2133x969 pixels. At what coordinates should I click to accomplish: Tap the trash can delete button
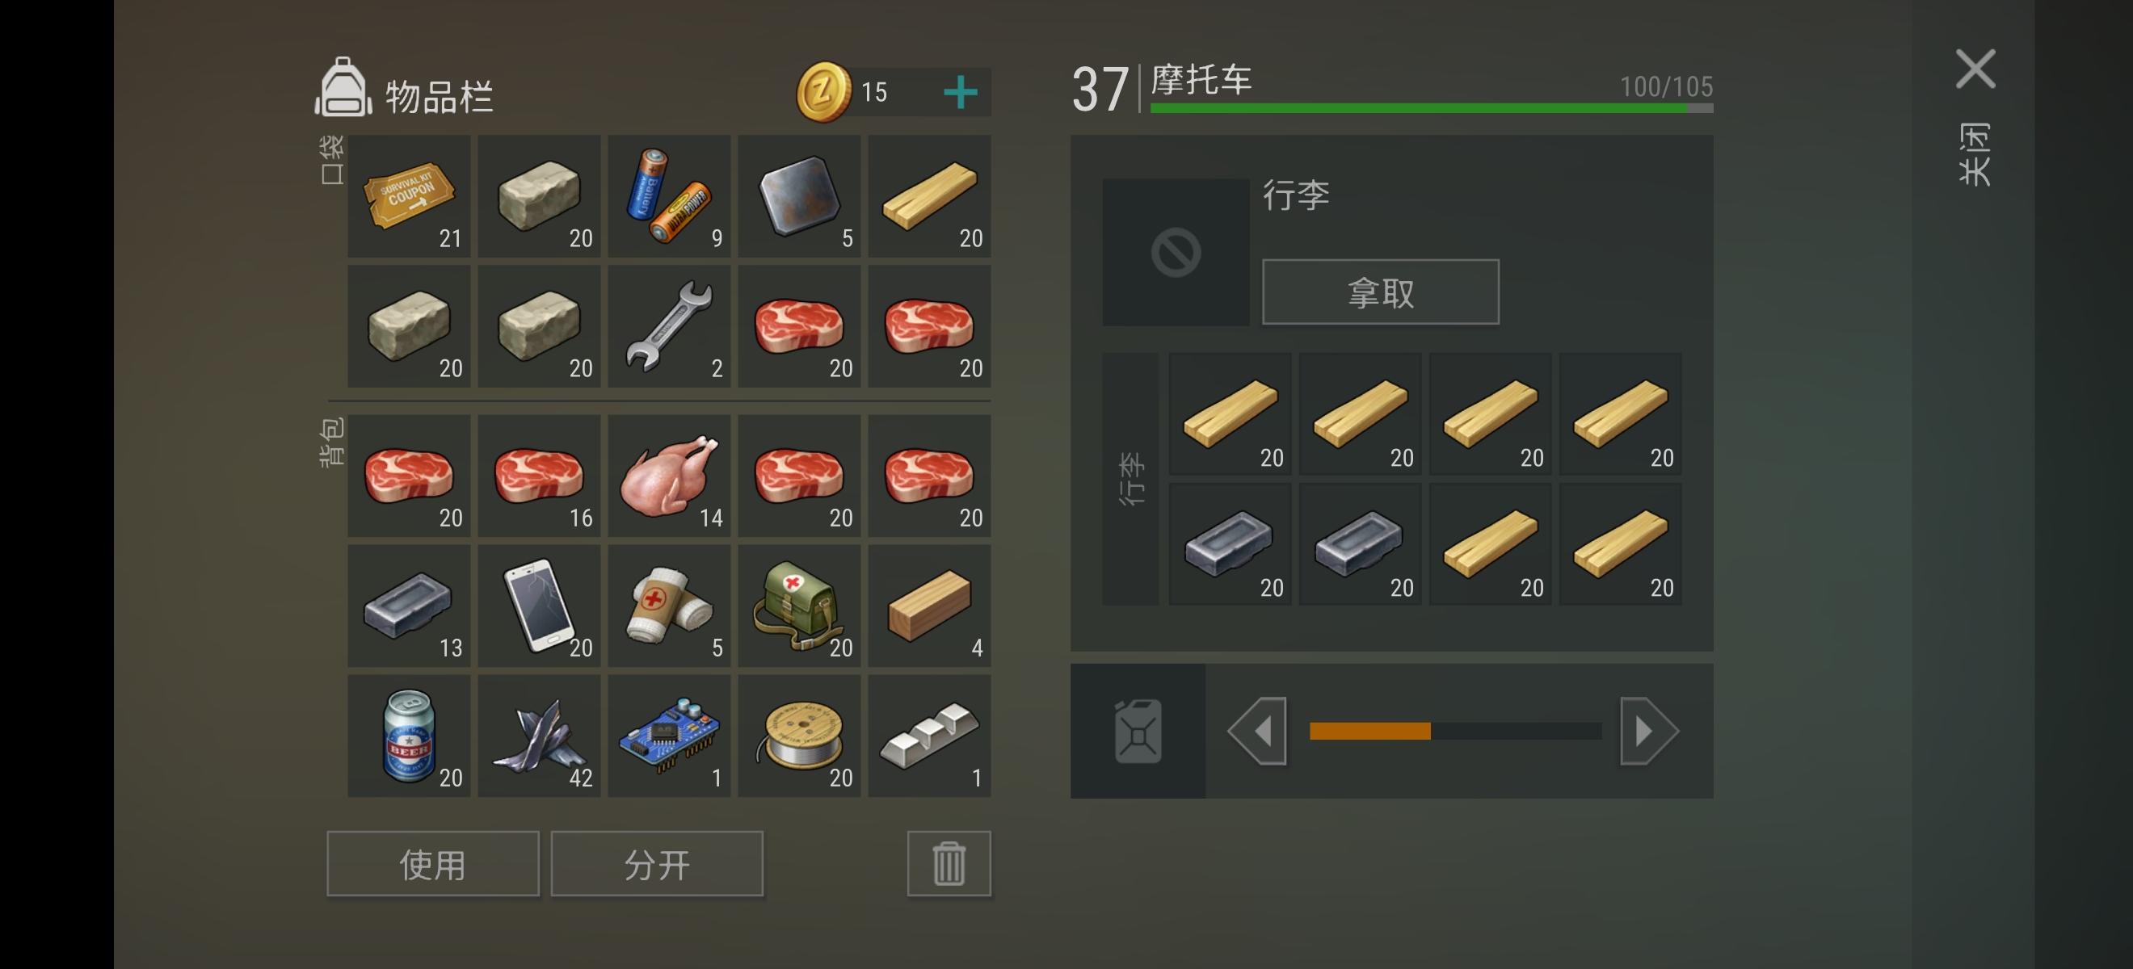(949, 863)
